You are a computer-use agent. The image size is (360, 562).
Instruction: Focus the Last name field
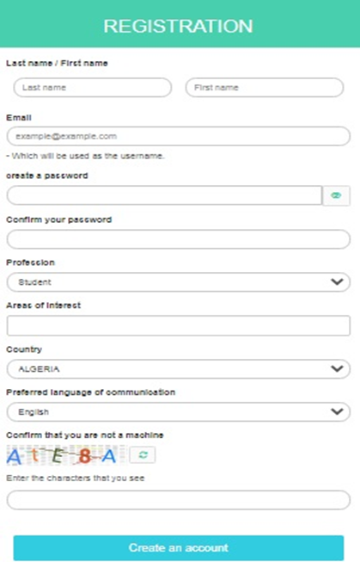click(92, 88)
